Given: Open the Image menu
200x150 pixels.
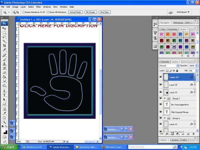Looking at the screenshot, I should [x=15, y=7].
